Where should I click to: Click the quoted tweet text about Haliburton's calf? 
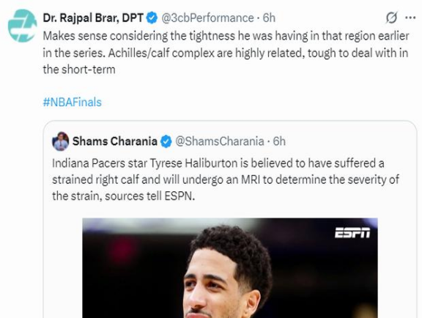point(226,180)
